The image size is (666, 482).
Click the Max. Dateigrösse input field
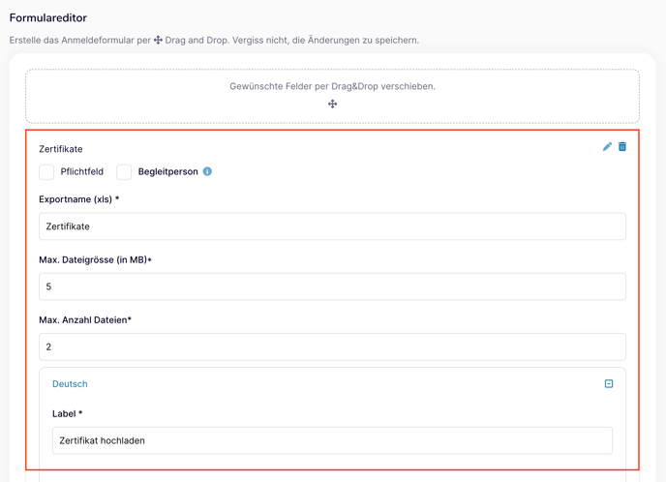tap(333, 286)
